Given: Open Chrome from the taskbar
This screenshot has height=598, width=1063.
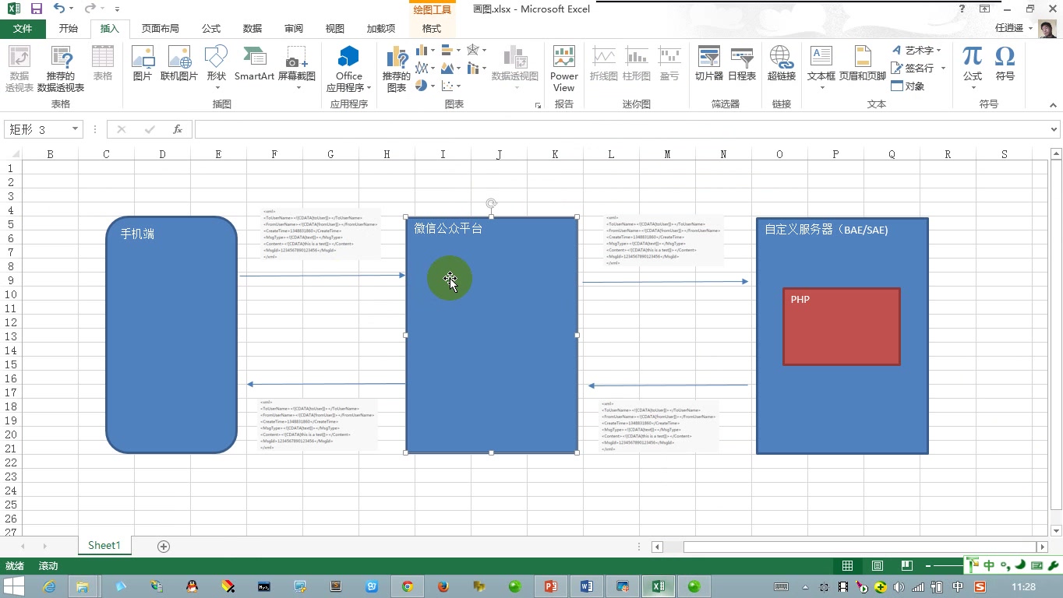Looking at the screenshot, I should click(408, 586).
